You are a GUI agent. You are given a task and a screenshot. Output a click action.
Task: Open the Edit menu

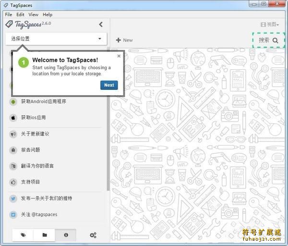coord(20,14)
